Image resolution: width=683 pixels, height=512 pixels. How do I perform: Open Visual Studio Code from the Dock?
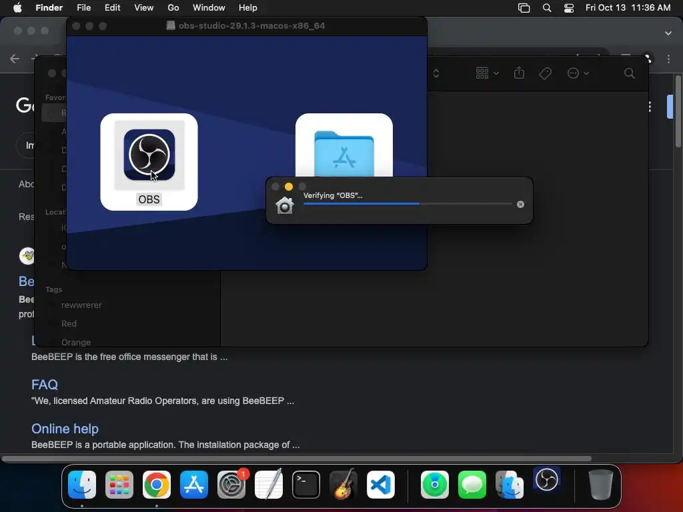(381, 484)
